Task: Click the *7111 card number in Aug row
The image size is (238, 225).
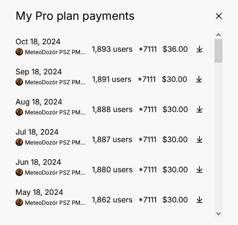Action: click(148, 109)
